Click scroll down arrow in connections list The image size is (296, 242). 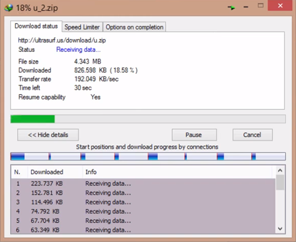(x=280, y=228)
